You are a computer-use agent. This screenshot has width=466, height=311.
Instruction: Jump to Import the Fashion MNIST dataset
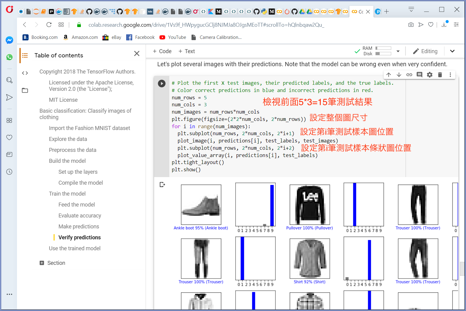coord(89,128)
